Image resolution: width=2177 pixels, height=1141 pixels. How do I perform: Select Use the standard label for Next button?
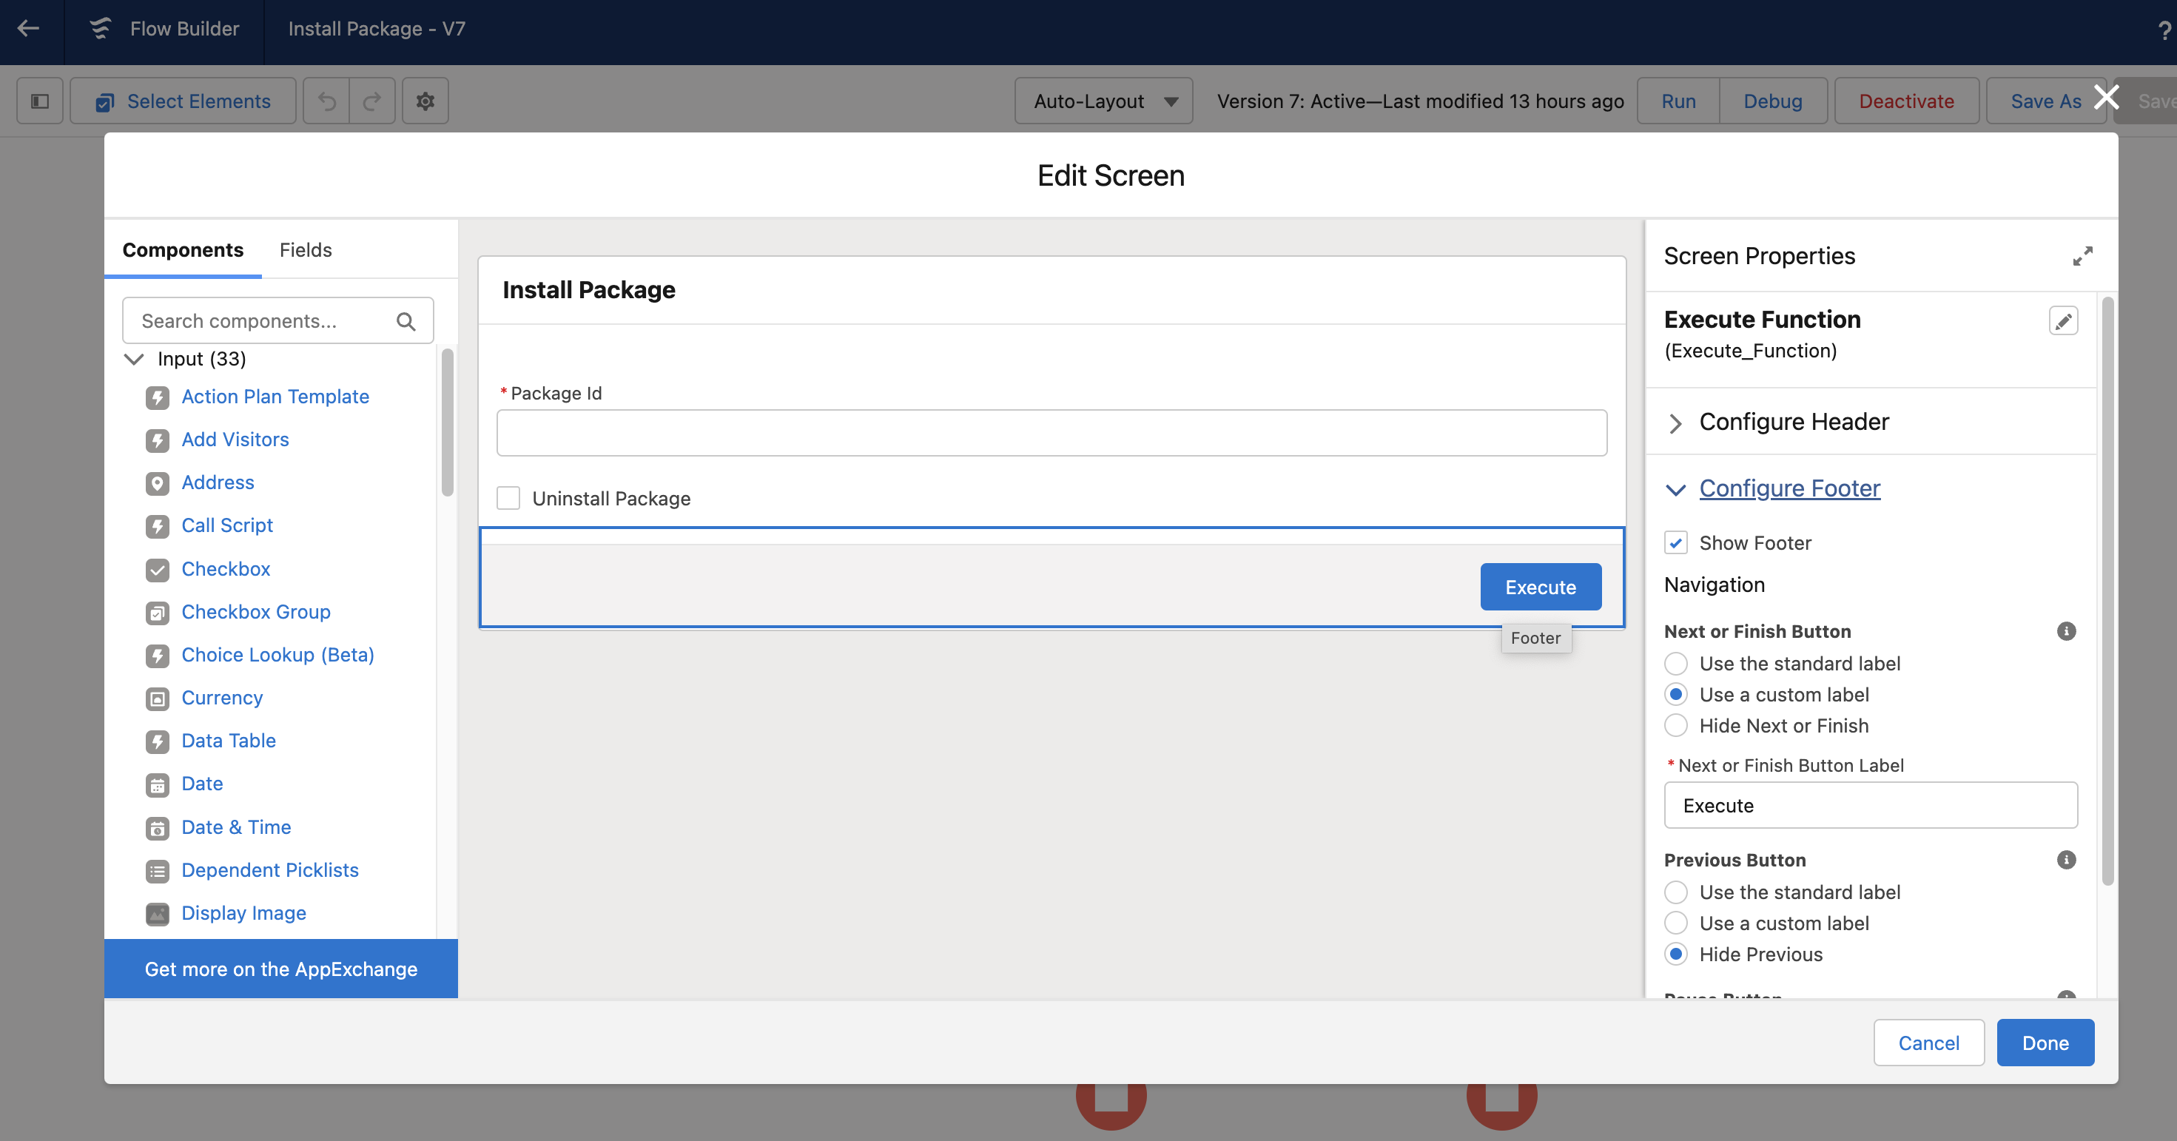1676,664
